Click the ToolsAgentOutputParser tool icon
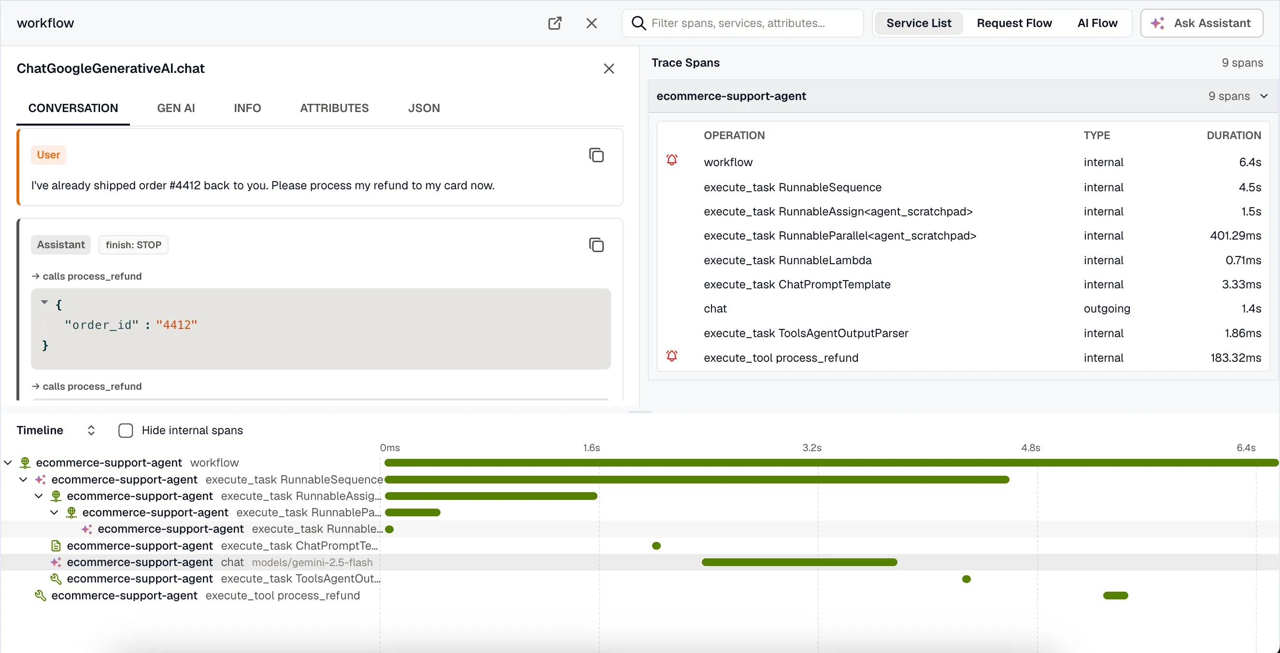The width and height of the screenshot is (1280, 653). tap(56, 579)
